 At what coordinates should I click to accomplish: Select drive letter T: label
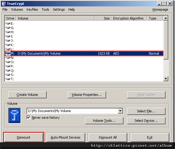(x=12, y=79)
